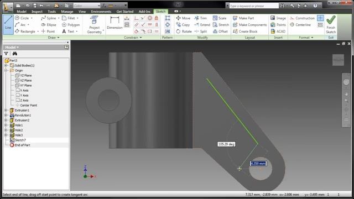This screenshot has height=199, width=354.
Task: Insert ACAD file
Action: (x=278, y=32)
